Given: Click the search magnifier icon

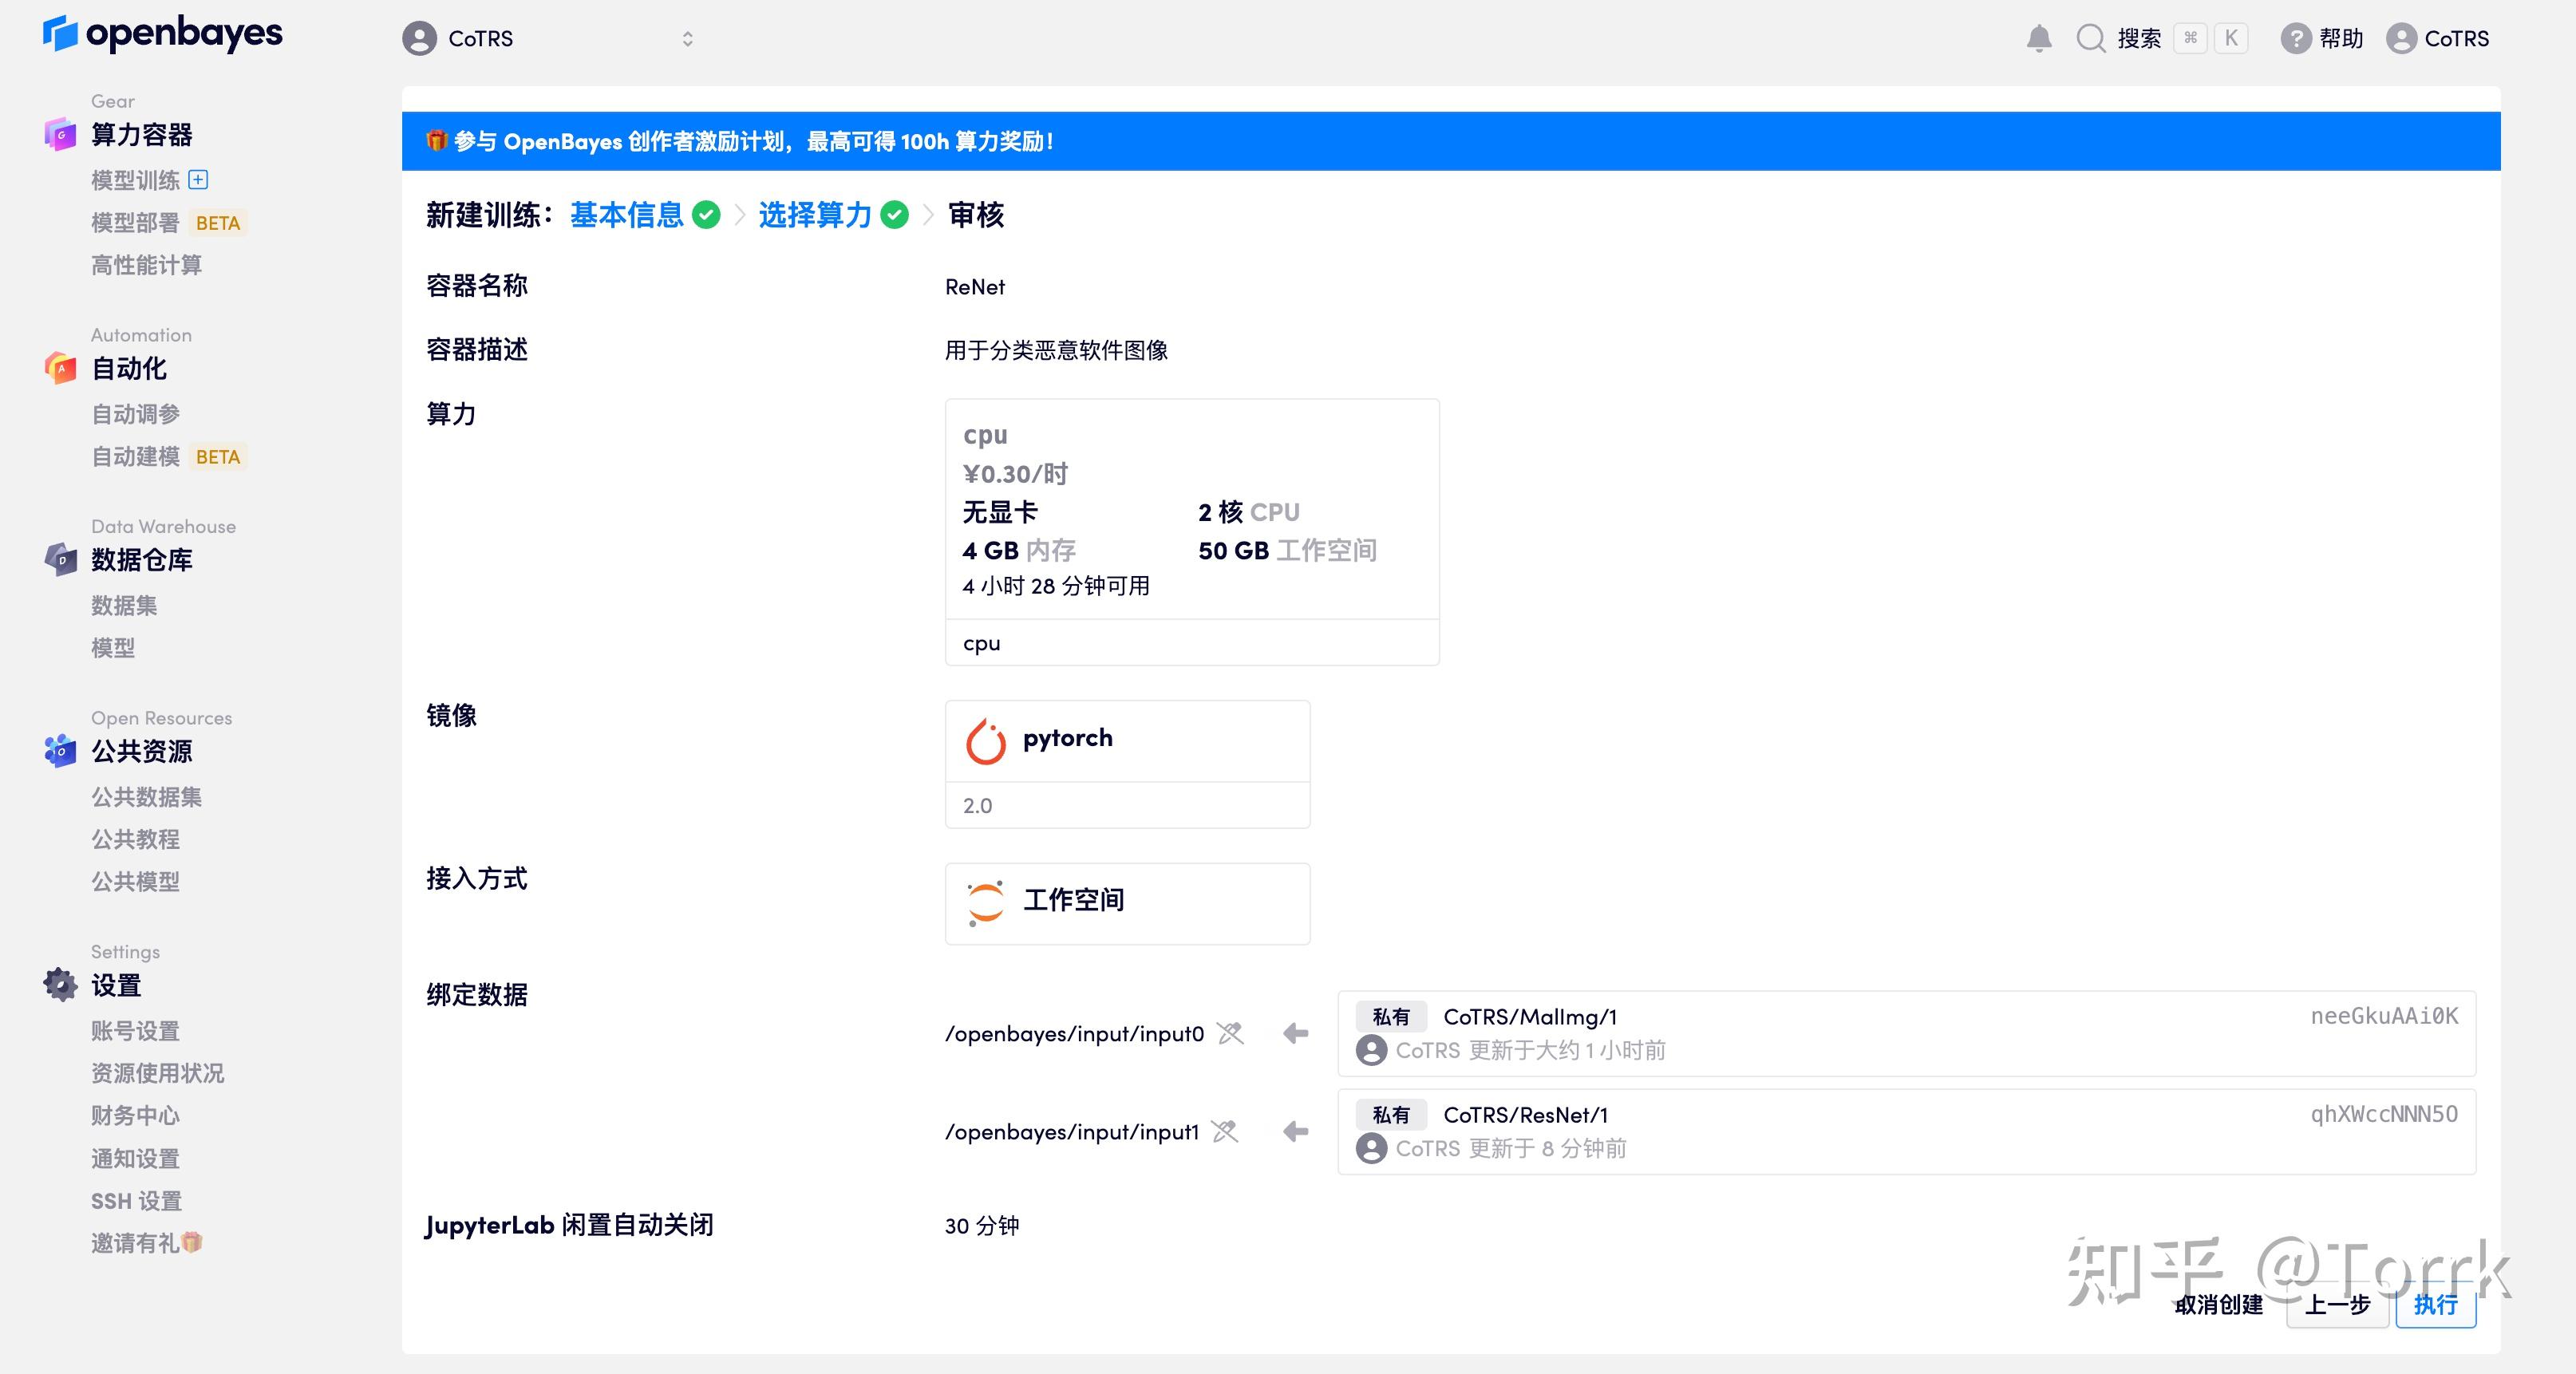Looking at the screenshot, I should pos(2092,38).
